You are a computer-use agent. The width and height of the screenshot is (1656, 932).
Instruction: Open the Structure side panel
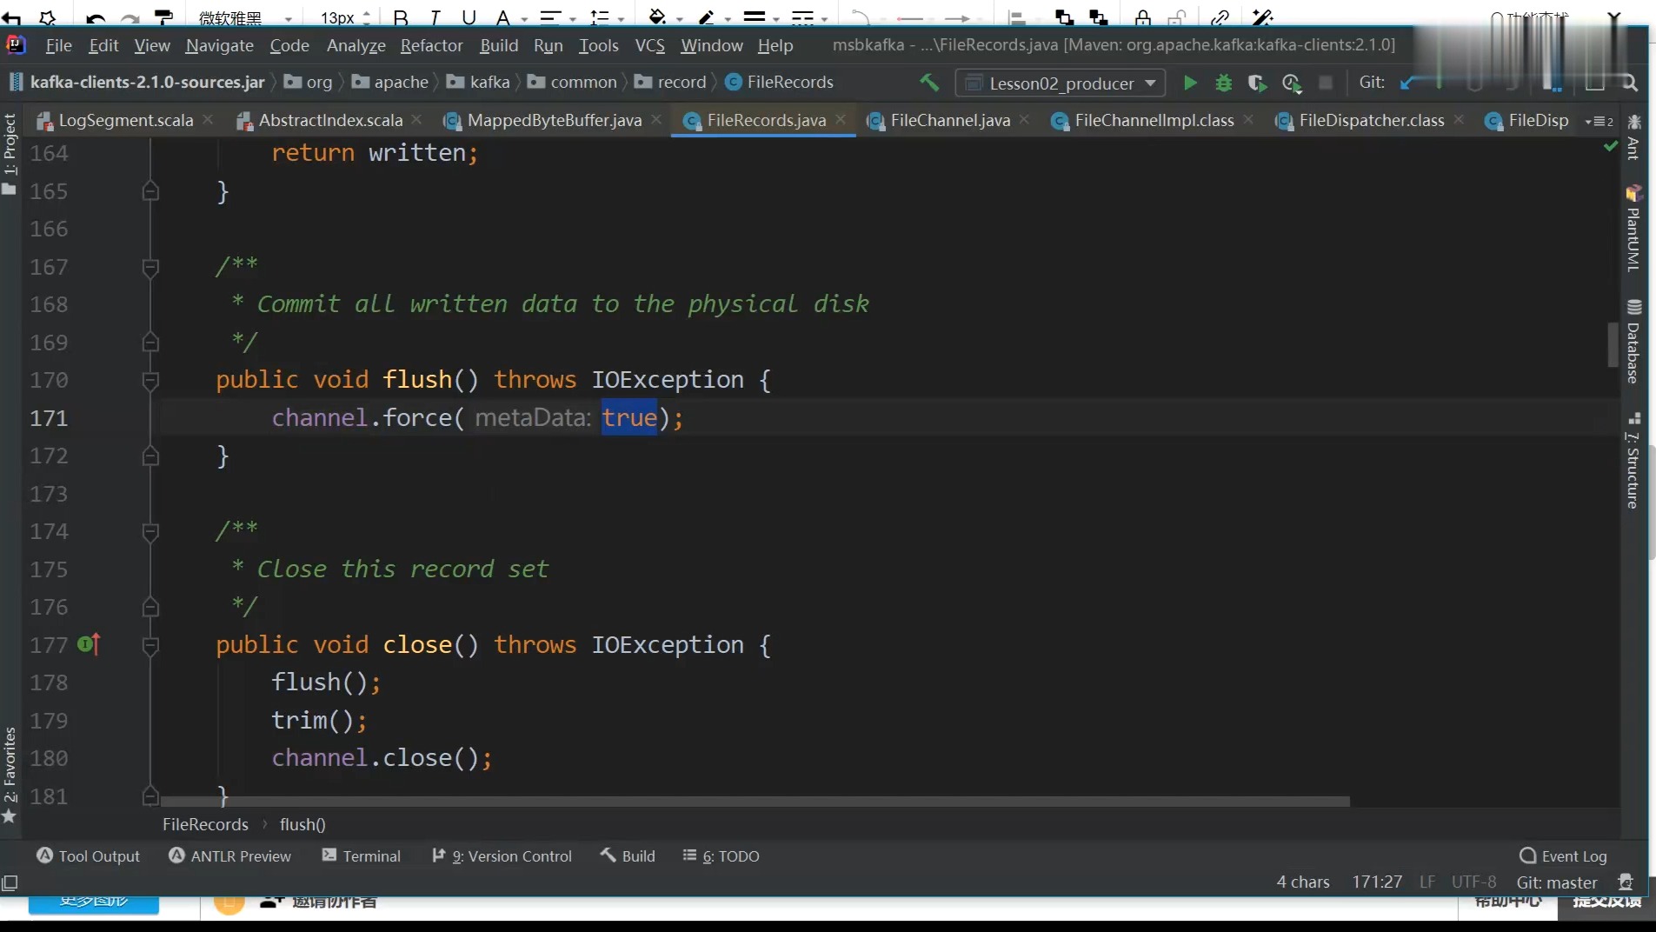coord(1633,460)
